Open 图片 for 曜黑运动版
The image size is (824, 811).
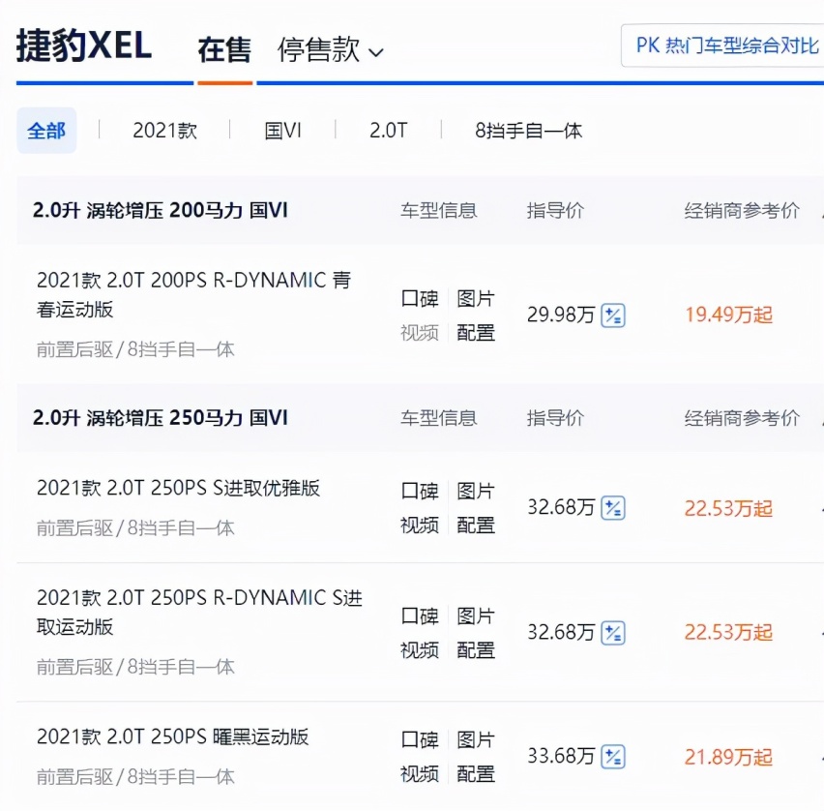[x=476, y=740]
